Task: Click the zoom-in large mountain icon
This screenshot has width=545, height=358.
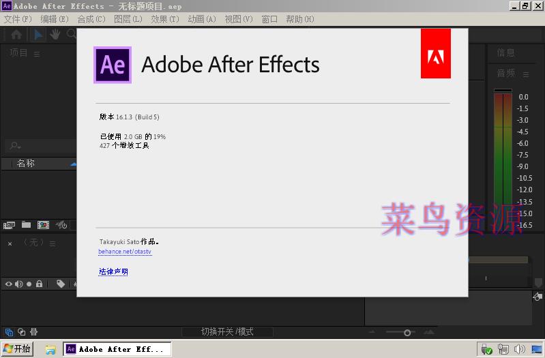Action: [x=429, y=332]
